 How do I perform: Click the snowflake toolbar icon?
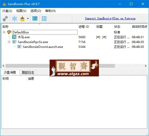pos(14,19)
